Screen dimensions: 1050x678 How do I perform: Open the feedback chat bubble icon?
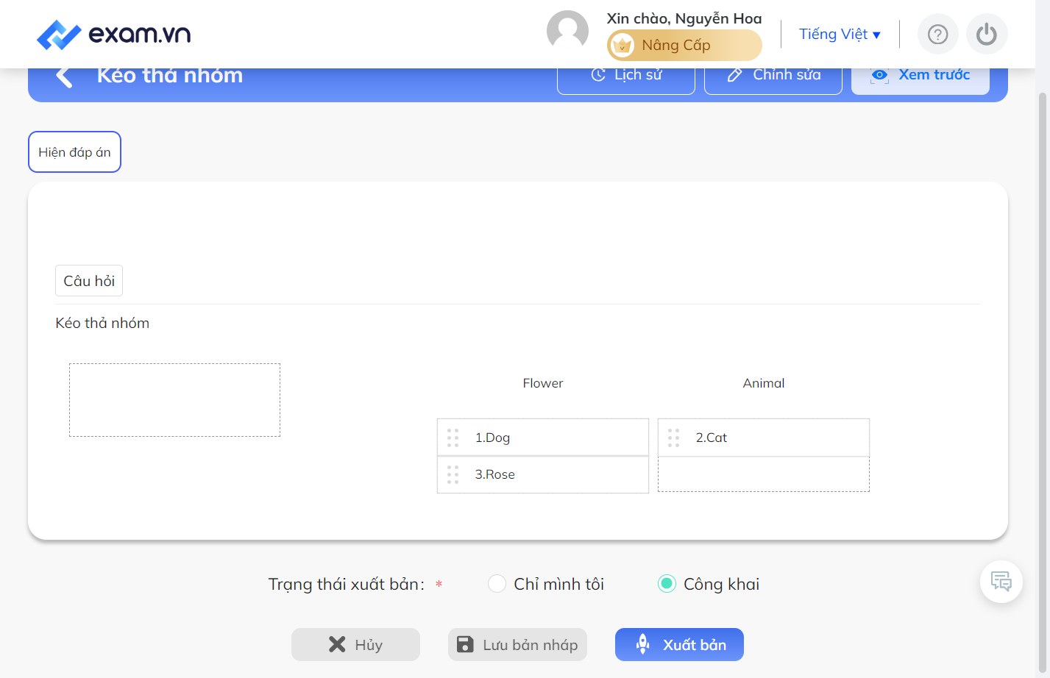pos(1001,582)
